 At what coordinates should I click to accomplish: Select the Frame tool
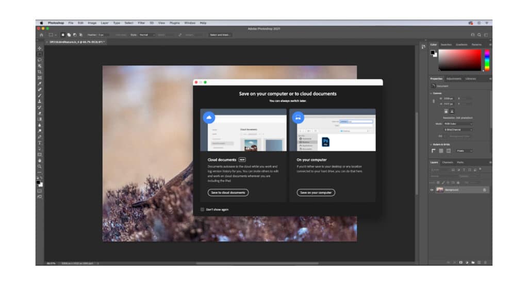(40, 78)
